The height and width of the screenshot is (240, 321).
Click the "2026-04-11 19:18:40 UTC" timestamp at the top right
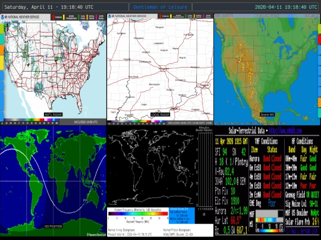[x=286, y=7]
